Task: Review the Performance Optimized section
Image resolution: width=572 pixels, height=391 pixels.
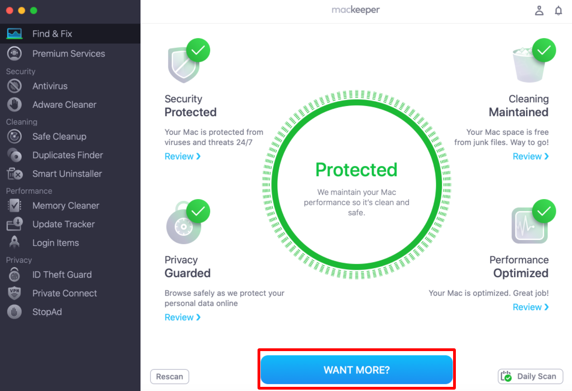Action: click(531, 307)
